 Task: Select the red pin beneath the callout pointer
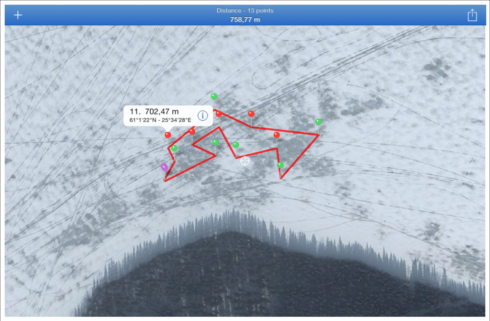tap(168, 135)
